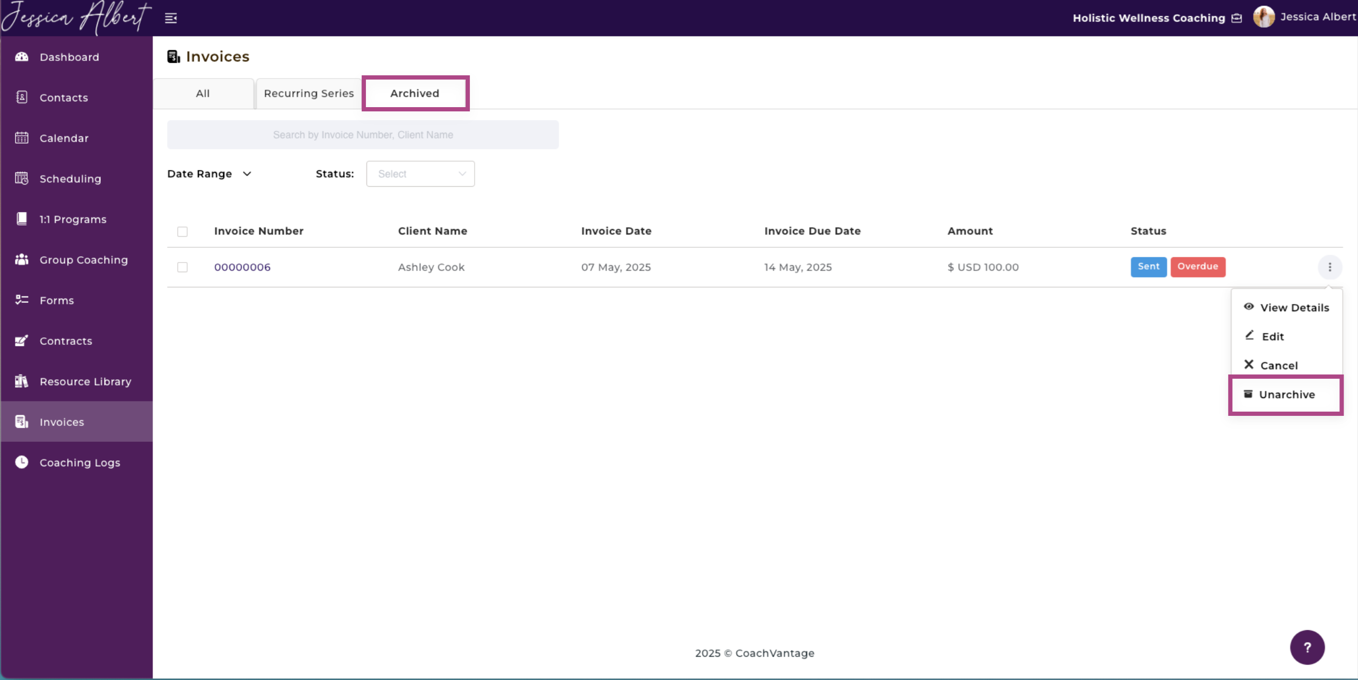Screen dimensions: 1358x680
Task: Click Jessica Albert's profile avatar
Action: coord(1264,17)
